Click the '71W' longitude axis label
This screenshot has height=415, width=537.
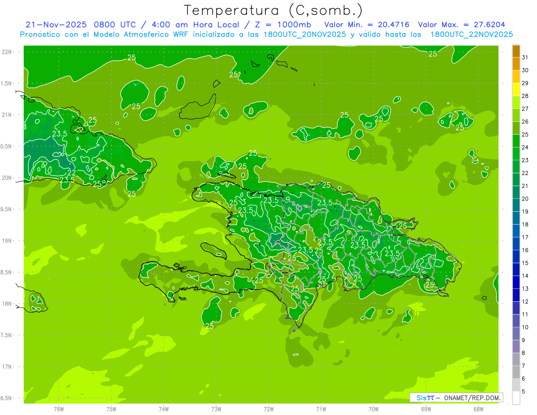click(321, 409)
